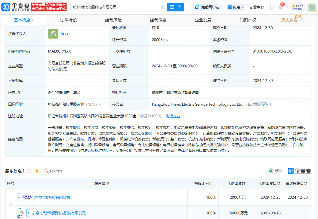Image resolution: width=318 pixels, height=219 pixels.
Task: Select 组织机构代码 MAE8CRYE-X value
Action: pyautogui.click(x=59, y=51)
